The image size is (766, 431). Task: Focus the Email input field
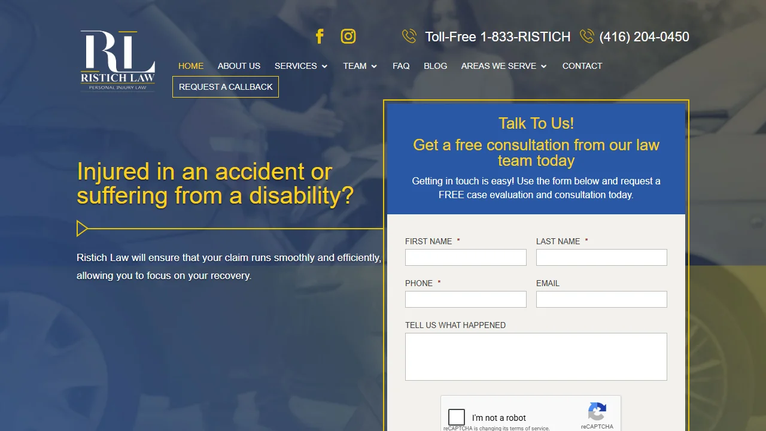click(x=601, y=299)
